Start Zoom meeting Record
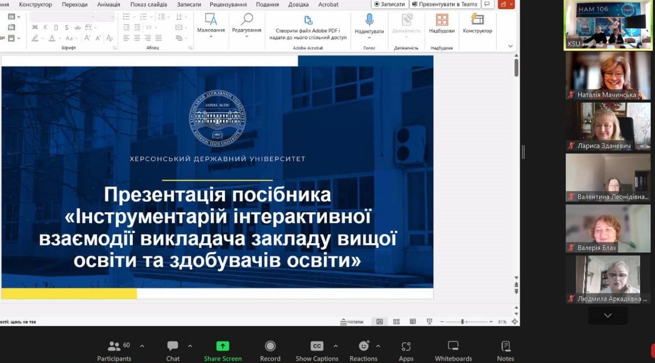Screen dimensions: 655x363 270,351
